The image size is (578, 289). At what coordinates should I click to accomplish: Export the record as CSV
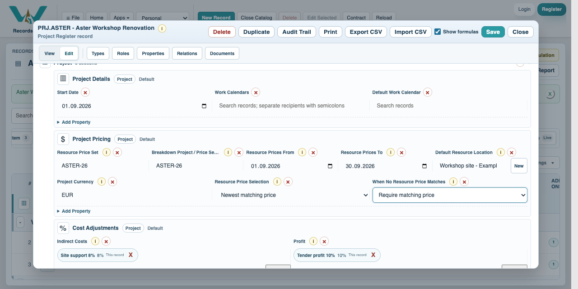point(366,32)
